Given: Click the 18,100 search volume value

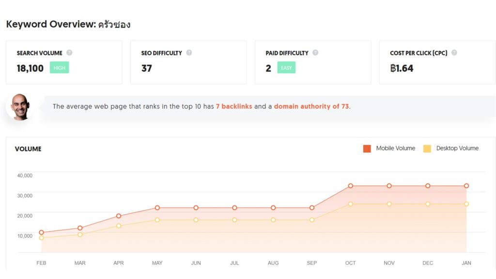Looking at the screenshot, I should coord(30,68).
